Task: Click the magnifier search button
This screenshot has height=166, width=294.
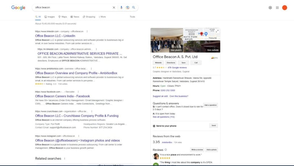Action: [133, 8]
